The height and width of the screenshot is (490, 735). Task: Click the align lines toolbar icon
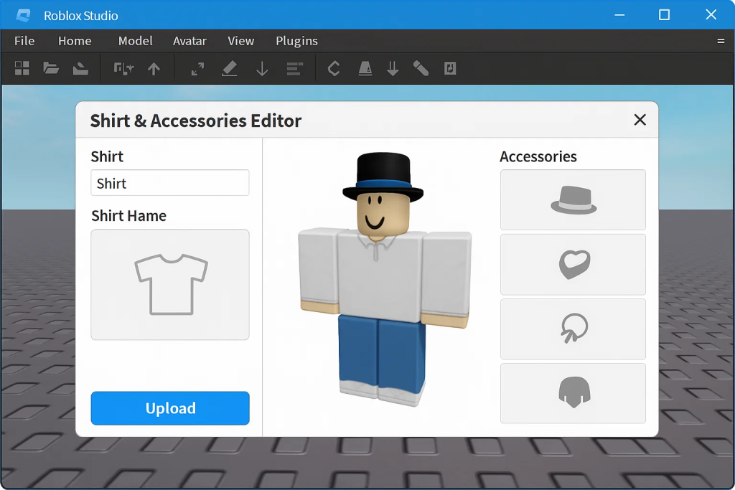pos(294,69)
